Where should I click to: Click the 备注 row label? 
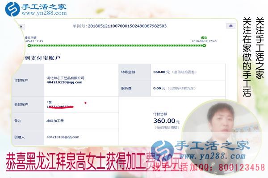(18, 121)
